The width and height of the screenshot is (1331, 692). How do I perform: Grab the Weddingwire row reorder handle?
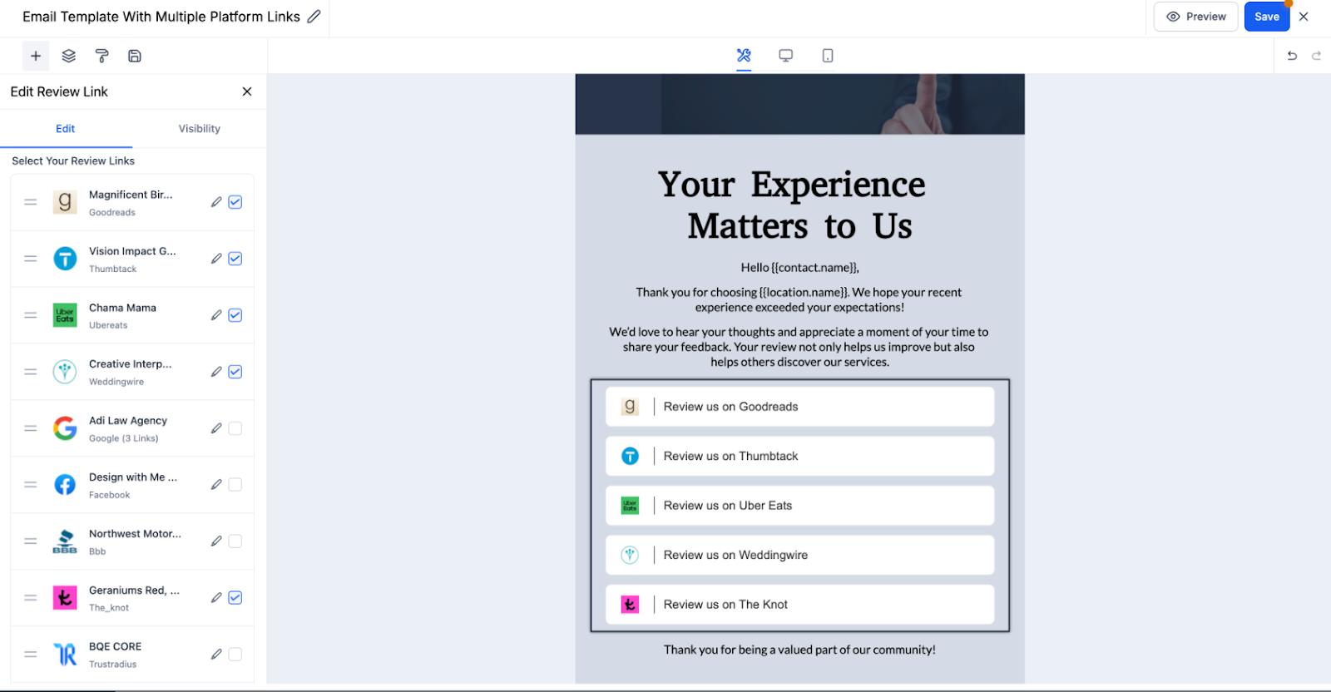(31, 372)
